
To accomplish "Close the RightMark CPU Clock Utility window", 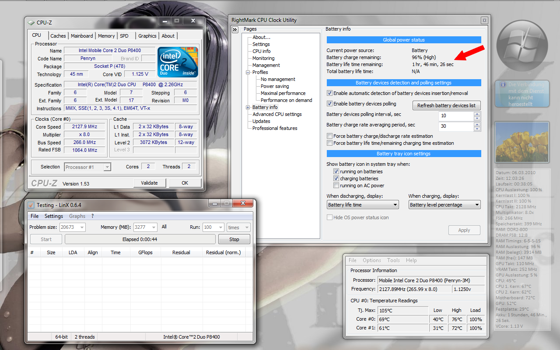I will click(x=484, y=20).
